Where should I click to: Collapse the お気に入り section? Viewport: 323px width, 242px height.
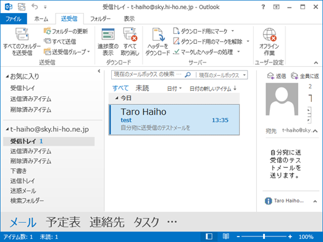click(x=7, y=77)
